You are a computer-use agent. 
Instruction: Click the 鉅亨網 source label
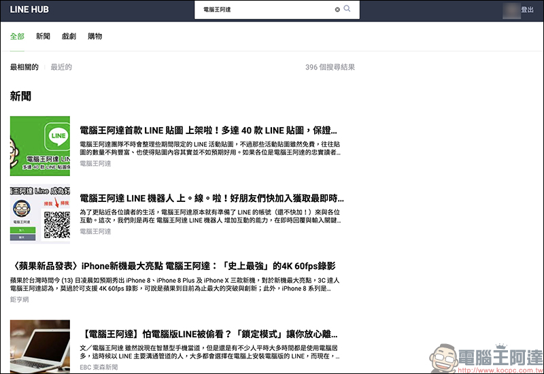click(20, 299)
